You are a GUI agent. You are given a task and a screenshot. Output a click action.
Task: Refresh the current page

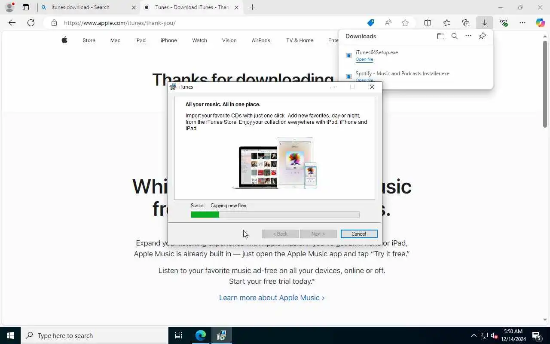31,23
